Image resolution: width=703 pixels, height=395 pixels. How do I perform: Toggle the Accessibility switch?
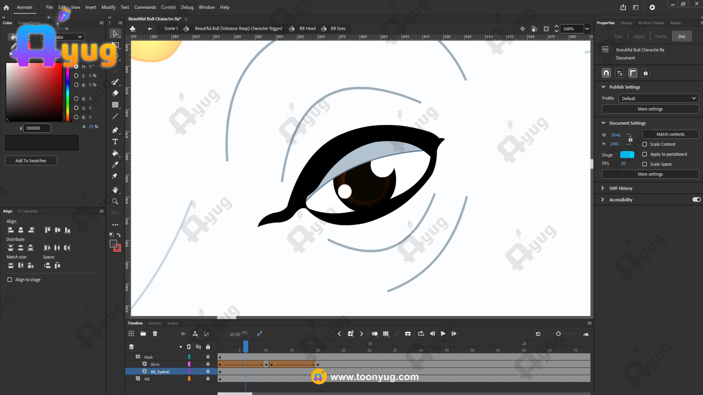click(696, 200)
